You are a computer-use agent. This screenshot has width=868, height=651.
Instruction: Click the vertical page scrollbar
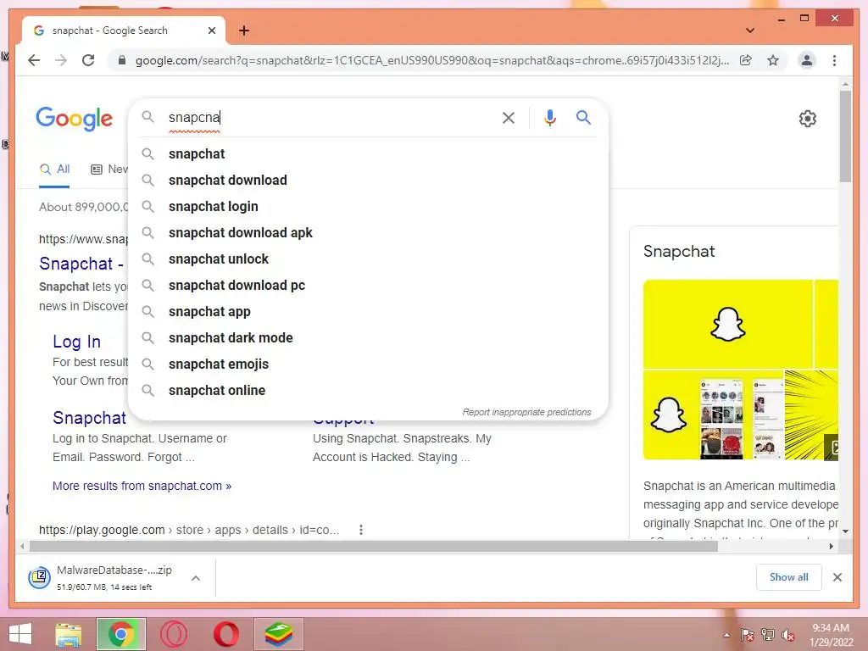[x=845, y=136]
